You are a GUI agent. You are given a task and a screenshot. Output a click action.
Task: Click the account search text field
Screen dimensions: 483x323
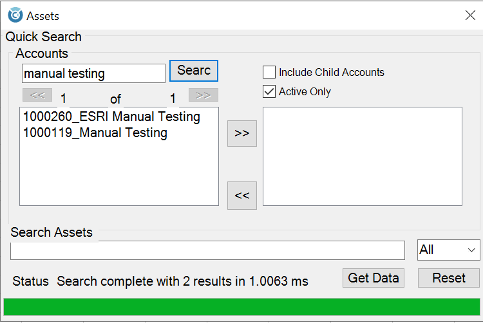(93, 73)
